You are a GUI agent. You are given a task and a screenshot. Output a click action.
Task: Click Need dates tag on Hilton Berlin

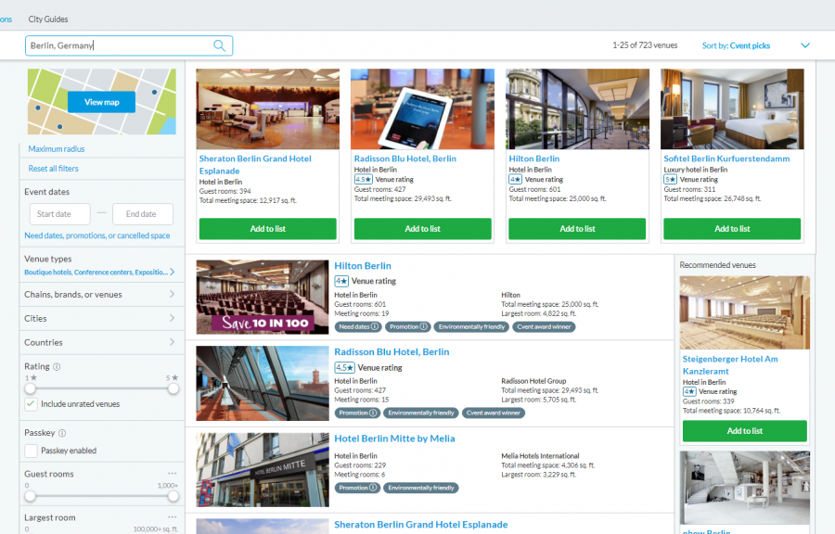[358, 326]
